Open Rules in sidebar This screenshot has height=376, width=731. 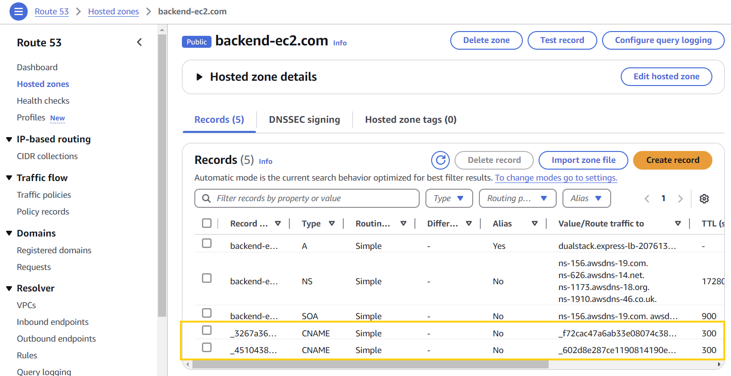(27, 355)
